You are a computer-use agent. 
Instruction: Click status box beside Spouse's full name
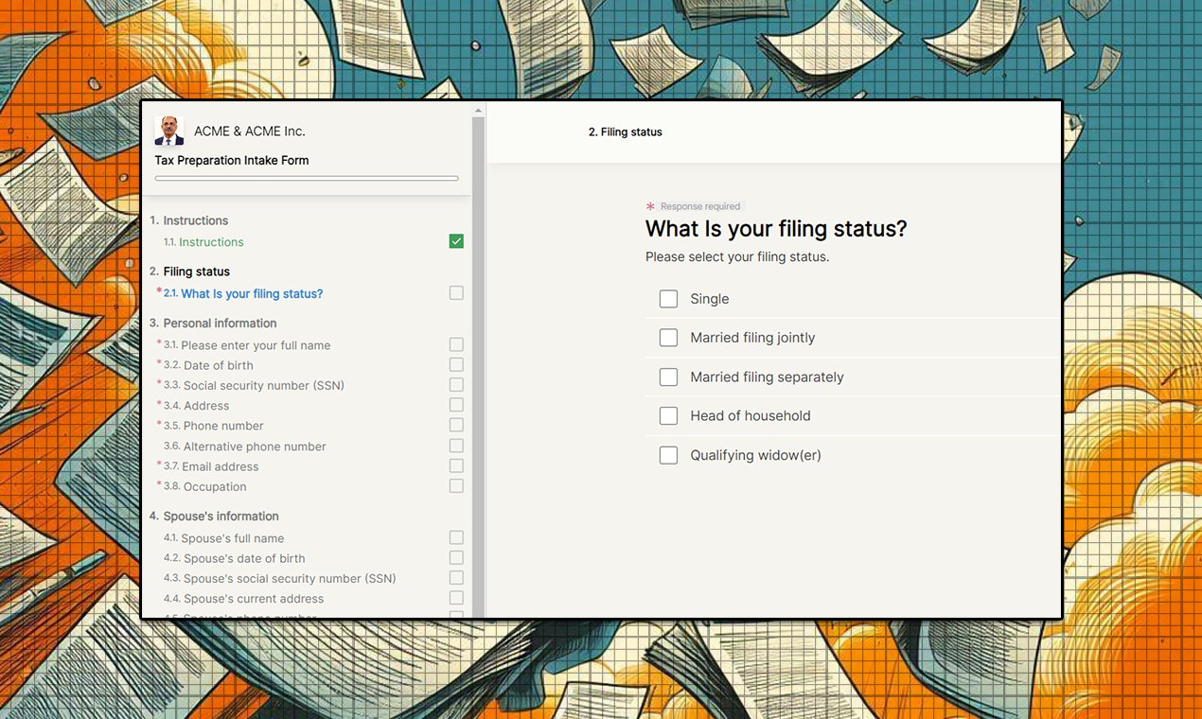[x=456, y=537]
